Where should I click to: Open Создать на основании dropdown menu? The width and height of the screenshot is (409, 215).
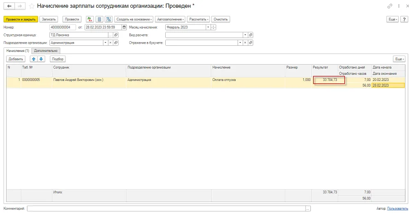(134, 19)
